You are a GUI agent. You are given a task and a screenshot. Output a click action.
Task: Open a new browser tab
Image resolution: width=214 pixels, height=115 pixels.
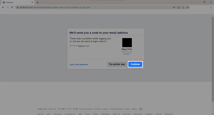[37, 2]
